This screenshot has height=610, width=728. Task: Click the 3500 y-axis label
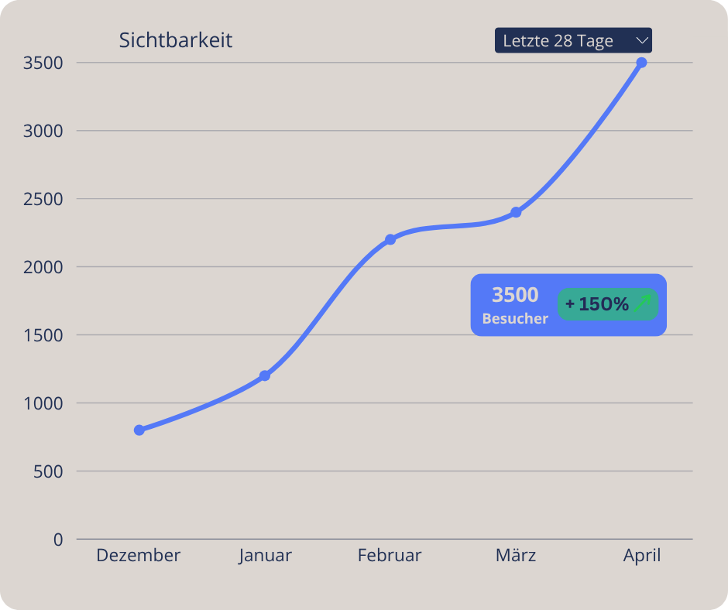43,63
